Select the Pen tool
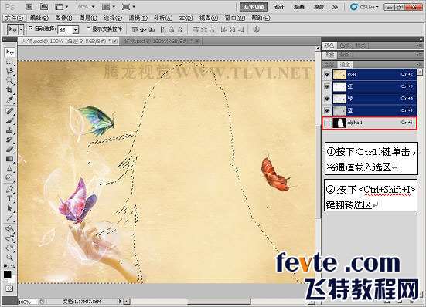 (x=10, y=189)
